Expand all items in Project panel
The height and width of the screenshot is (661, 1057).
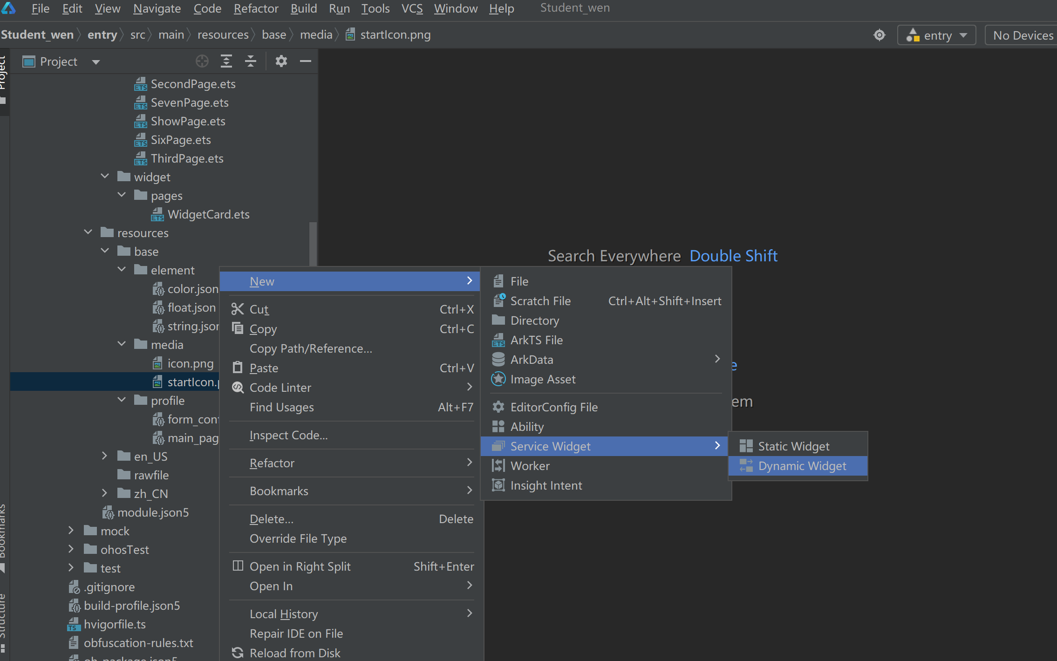coord(226,61)
